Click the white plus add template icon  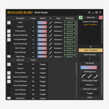click(91, 47)
